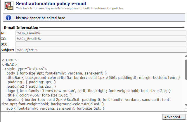Image resolution: width=187 pixels, height=122 pixels.
Task: Click the .titleBar CSS rule line
Action: (93, 78)
